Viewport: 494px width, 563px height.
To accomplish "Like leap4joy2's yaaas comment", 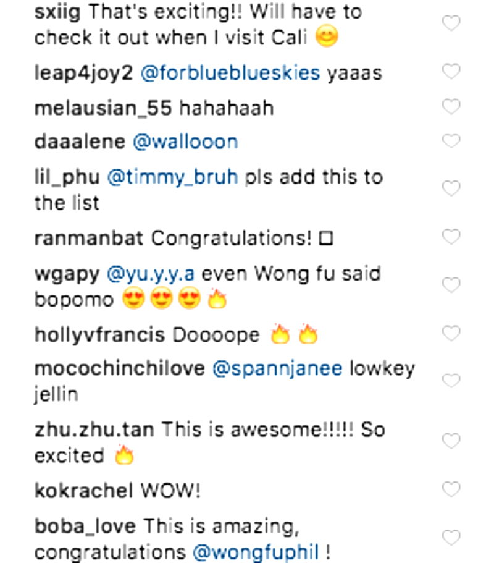I will [x=451, y=71].
